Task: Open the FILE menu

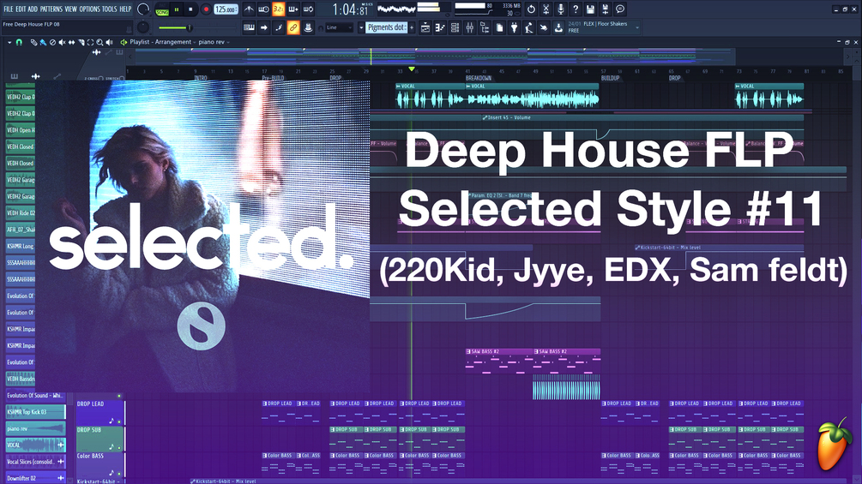Action: 9,9
